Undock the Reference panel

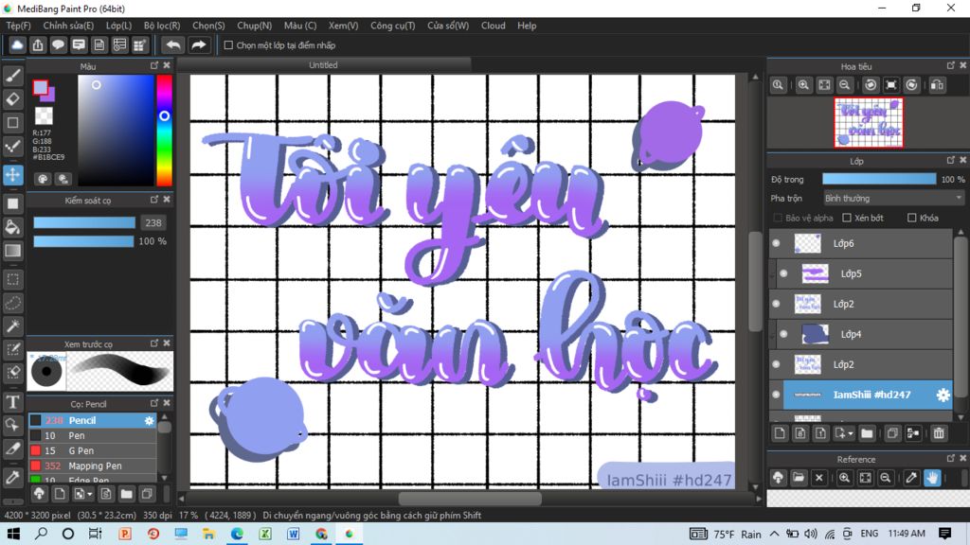(951, 459)
